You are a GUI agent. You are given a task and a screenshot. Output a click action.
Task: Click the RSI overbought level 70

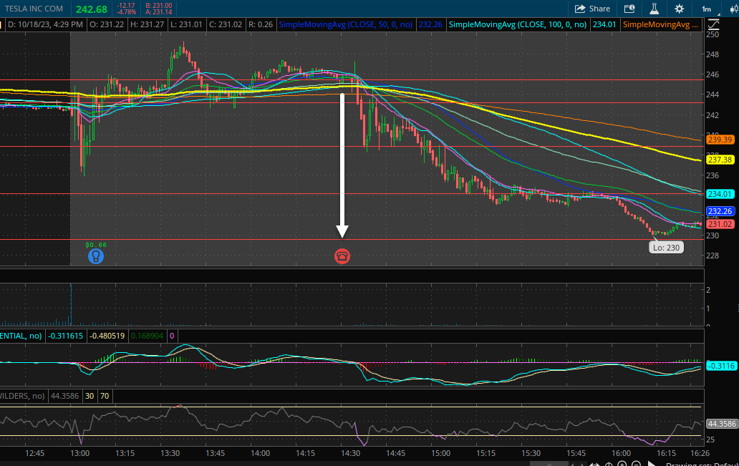(105, 396)
